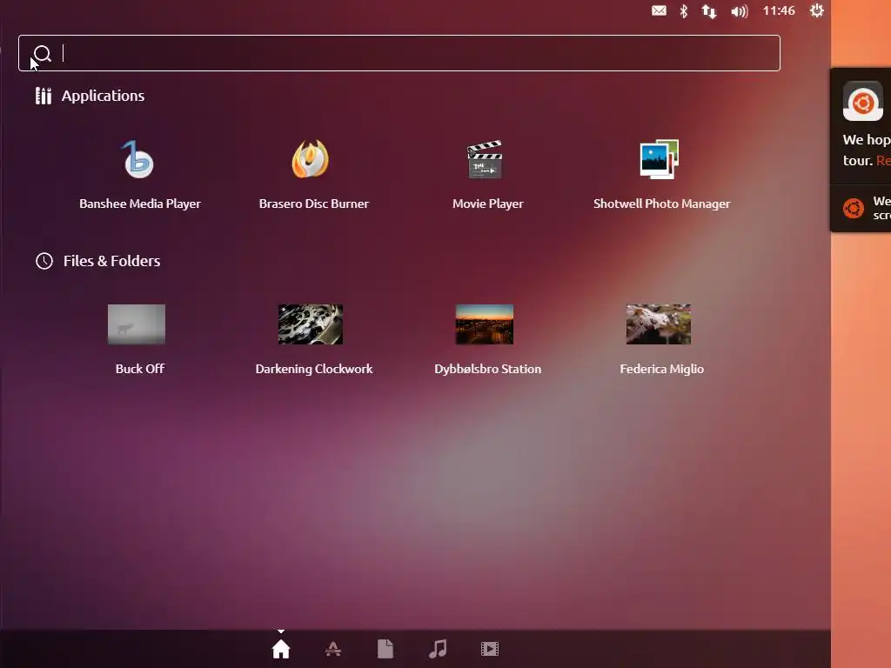This screenshot has width=891, height=668.
Task: Select the Home lens tab
Action: pyautogui.click(x=281, y=649)
